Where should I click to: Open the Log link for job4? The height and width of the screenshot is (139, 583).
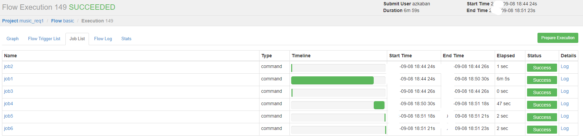[x=564, y=103]
